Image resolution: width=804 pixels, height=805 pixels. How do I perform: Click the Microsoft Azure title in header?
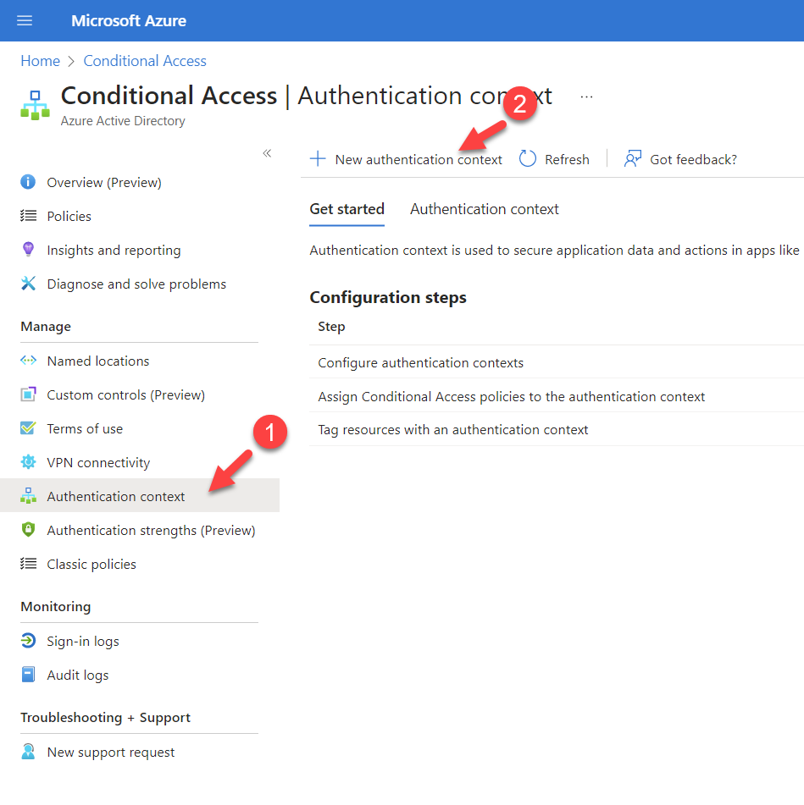tap(129, 20)
